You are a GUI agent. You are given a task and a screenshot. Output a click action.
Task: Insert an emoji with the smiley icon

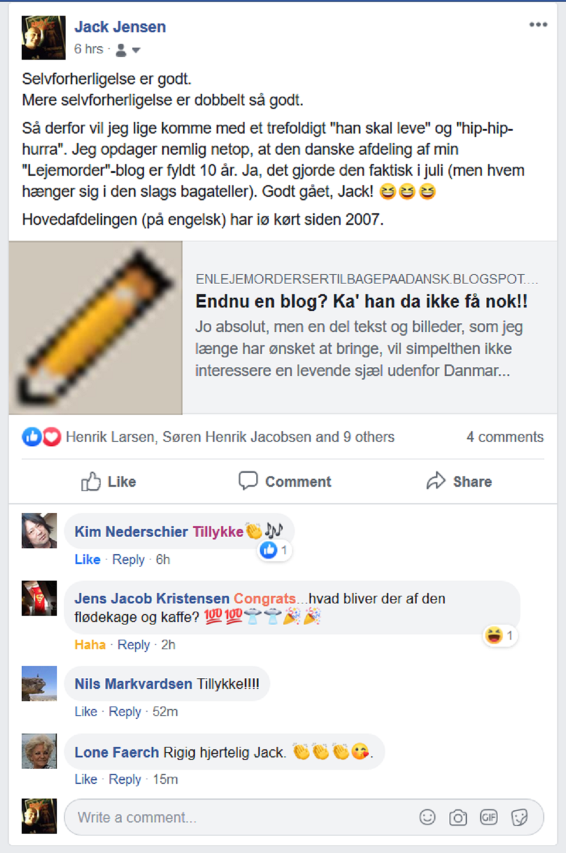point(427,817)
